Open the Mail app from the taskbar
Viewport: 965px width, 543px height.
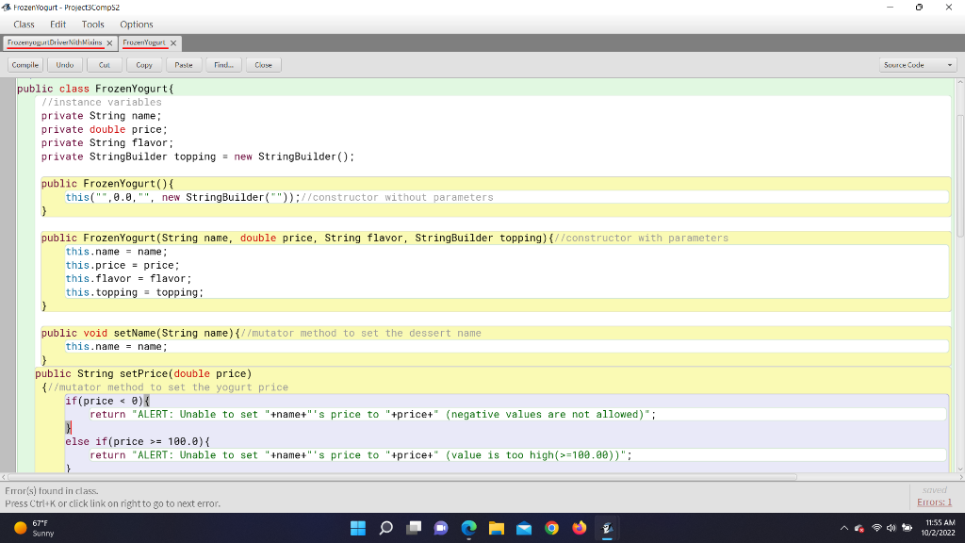click(524, 529)
